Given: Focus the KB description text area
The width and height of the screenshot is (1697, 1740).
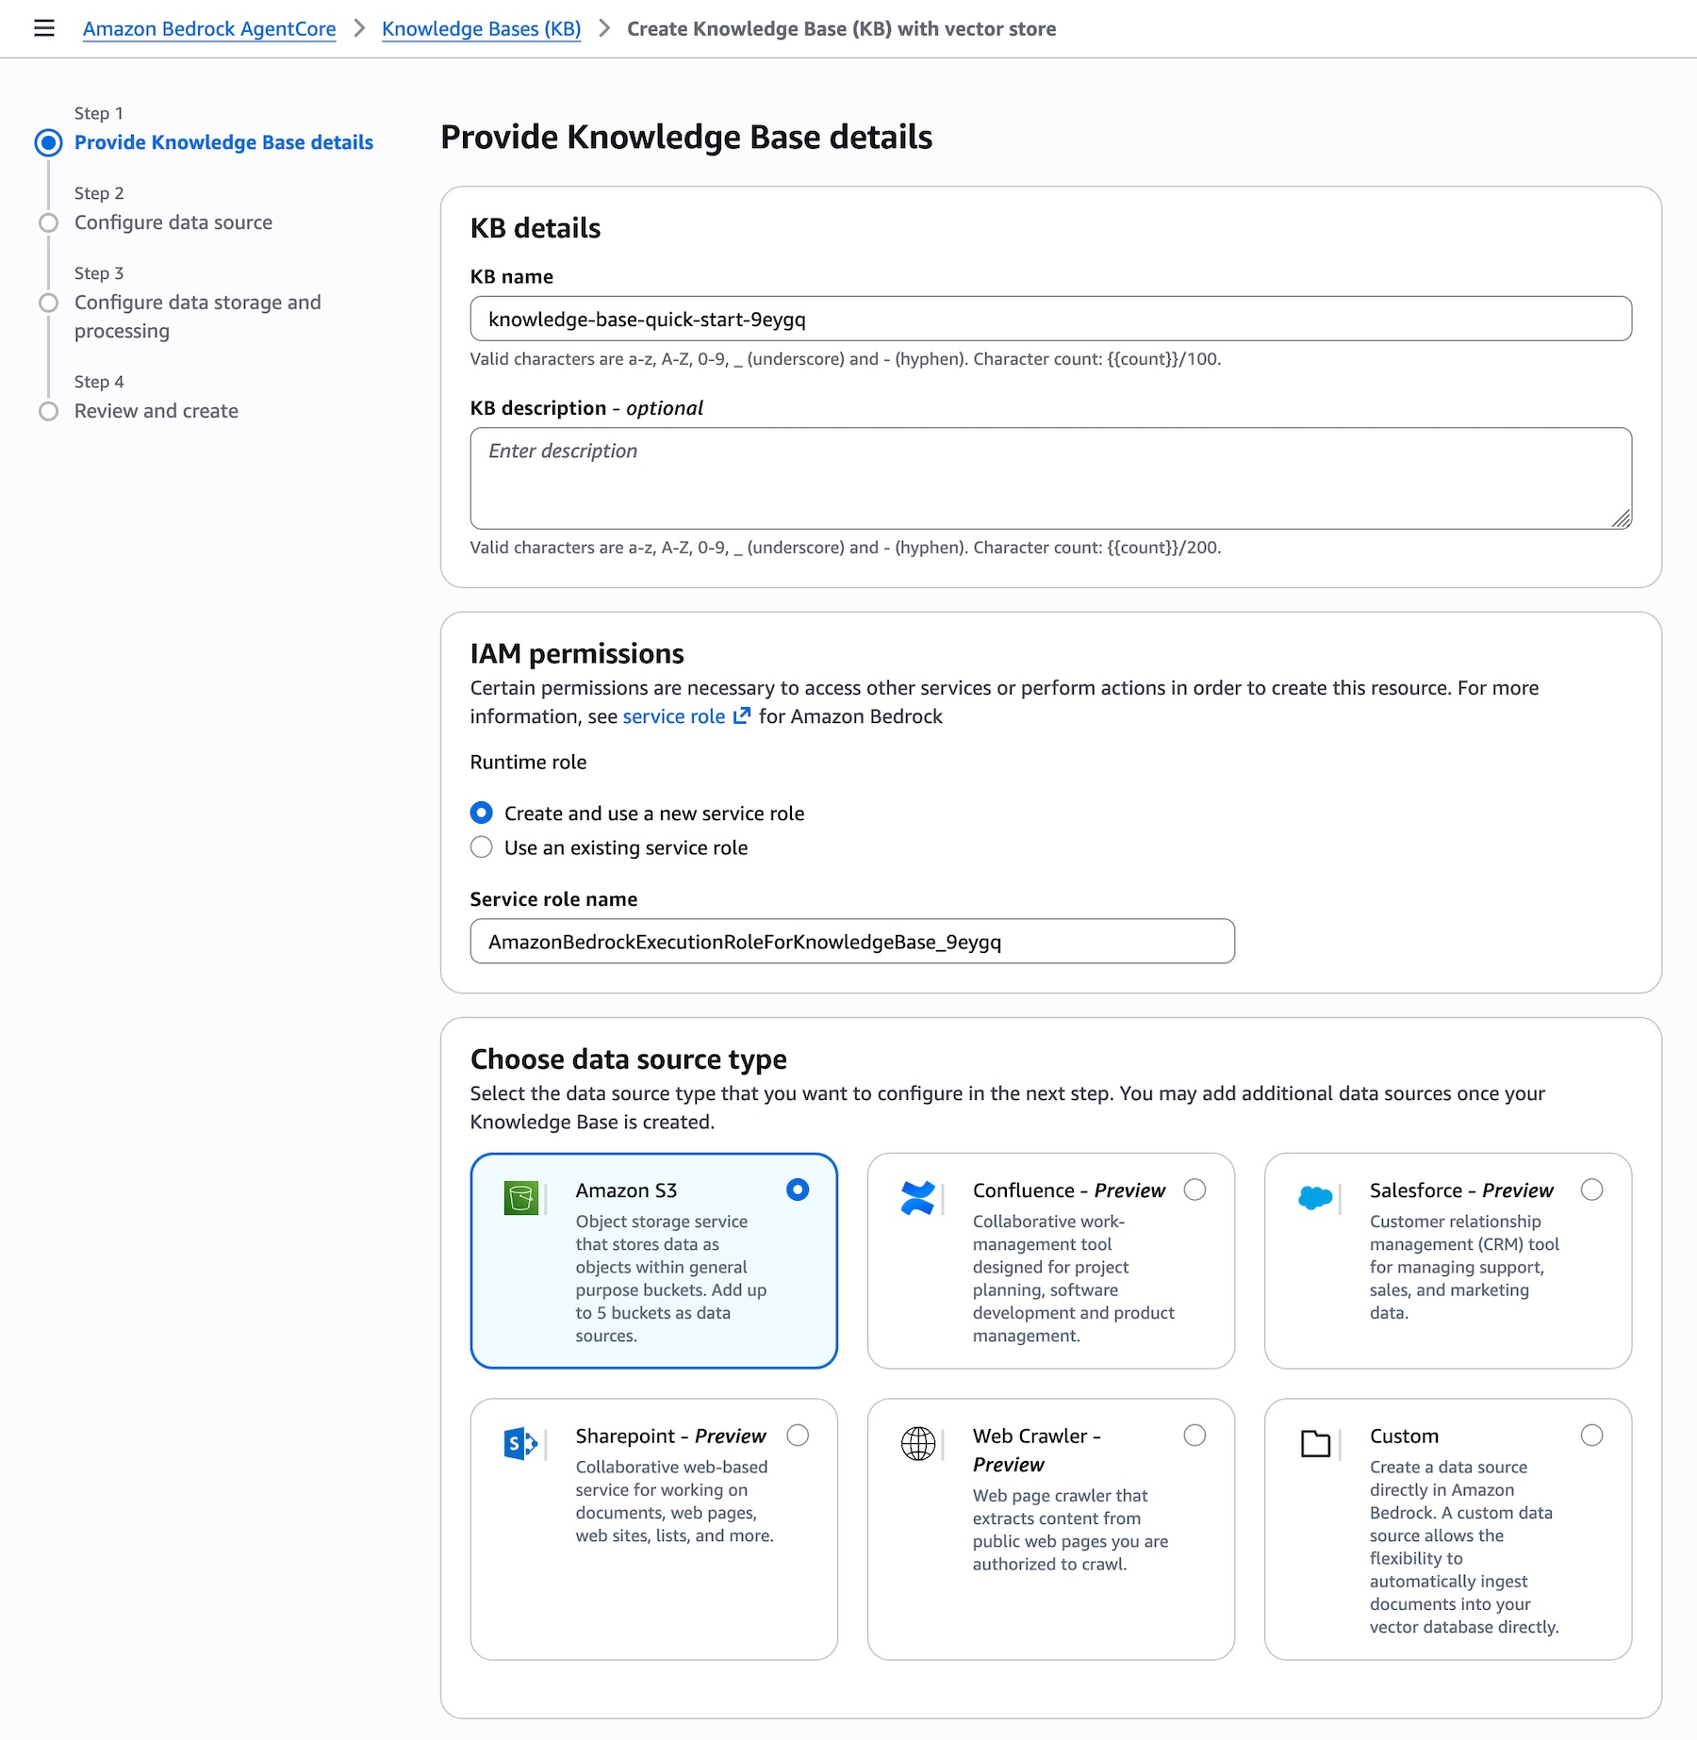Looking at the screenshot, I should click(1050, 478).
